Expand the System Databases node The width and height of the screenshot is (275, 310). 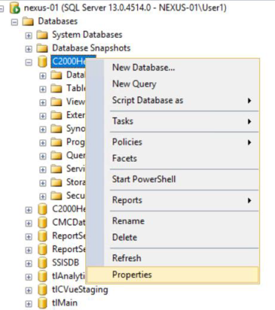[x=29, y=36]
